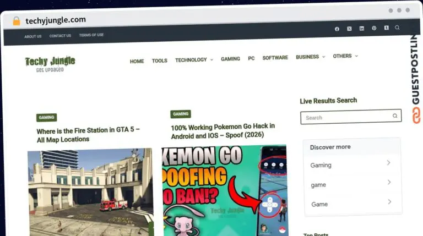423x236 pixels.
Task: Open the Pinterest social icon
Action: coord(374,28)
